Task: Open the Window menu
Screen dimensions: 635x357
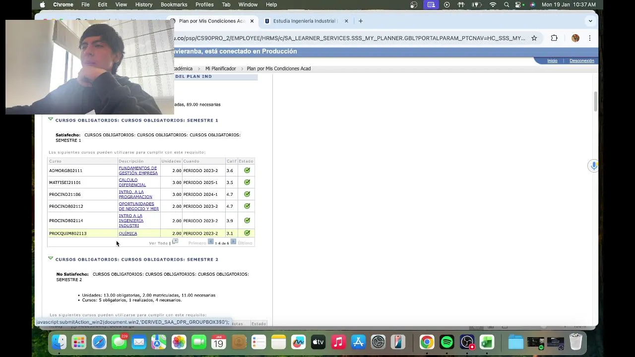Action: 248,4
